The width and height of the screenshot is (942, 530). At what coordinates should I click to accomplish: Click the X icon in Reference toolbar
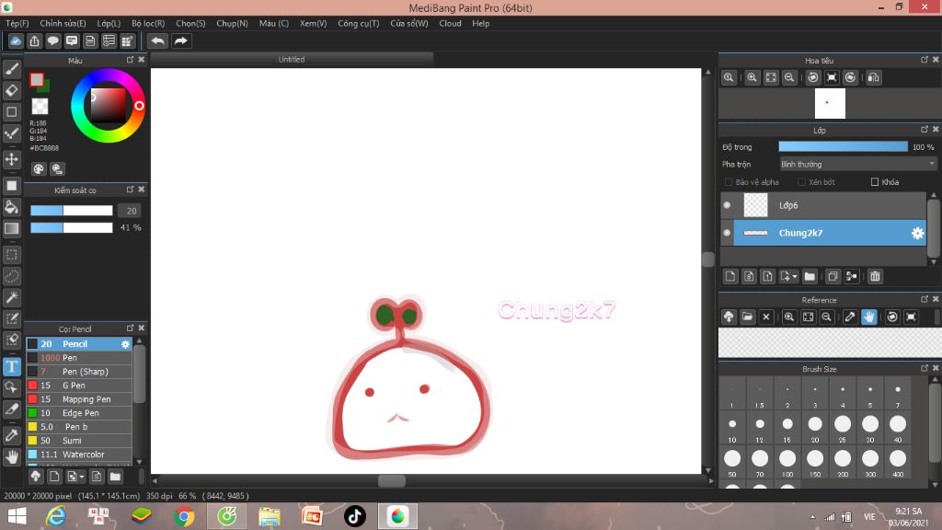766,317
